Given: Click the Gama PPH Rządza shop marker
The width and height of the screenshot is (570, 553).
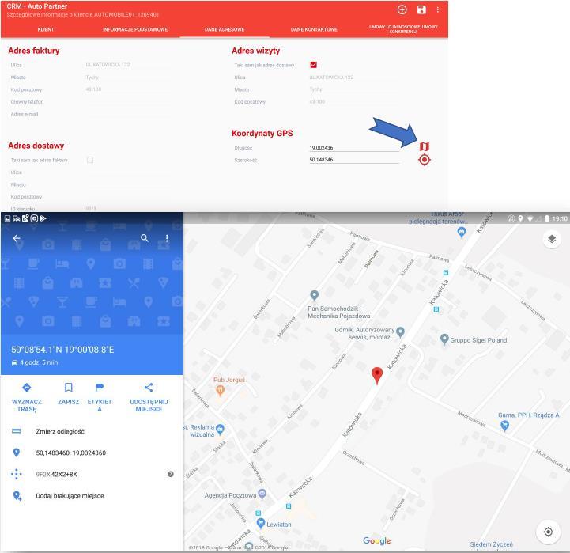Looking at the screenshot, I should click(504, 426).
